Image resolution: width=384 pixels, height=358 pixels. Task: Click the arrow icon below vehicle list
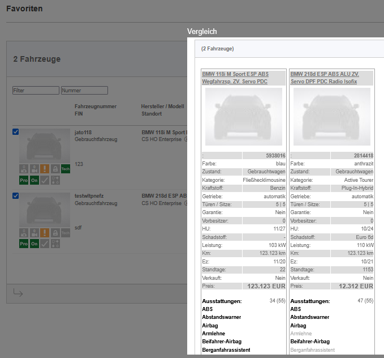(18, 293)
